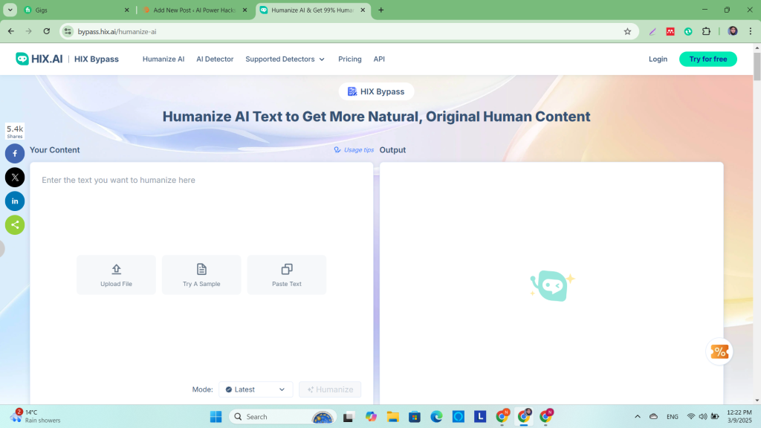This screenshot has width=761, height=428.
Task: Select the Try A Sample option
Action: coord(201,274)
